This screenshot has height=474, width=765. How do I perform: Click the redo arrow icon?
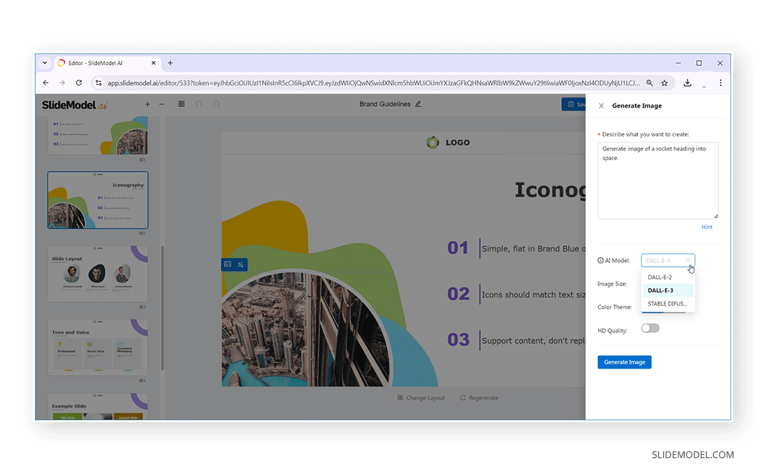coord(217,104)
